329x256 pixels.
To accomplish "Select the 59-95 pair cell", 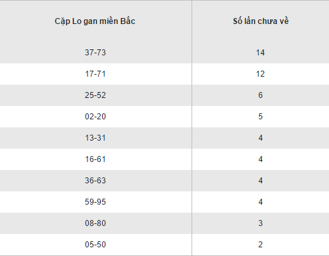I will tap(95, 202).
